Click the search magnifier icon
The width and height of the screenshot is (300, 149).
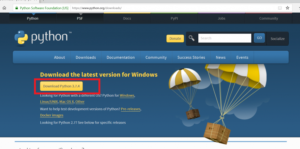[192, 38]
